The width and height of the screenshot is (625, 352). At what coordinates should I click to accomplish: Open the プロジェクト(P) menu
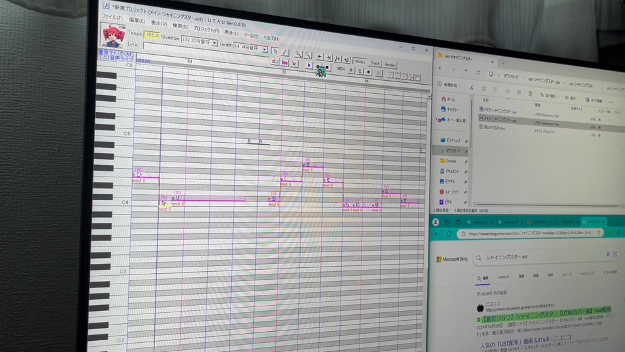click(206, 29)
